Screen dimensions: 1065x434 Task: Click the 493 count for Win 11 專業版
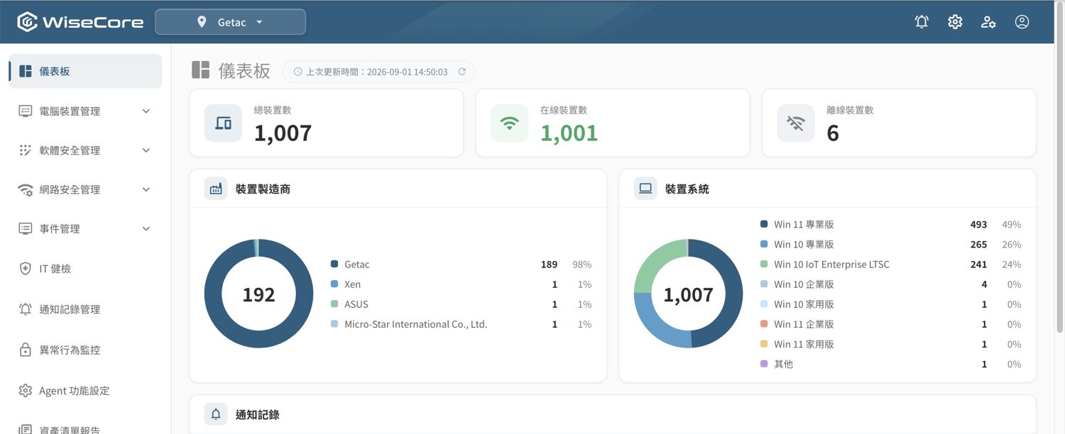coord(978,224)
